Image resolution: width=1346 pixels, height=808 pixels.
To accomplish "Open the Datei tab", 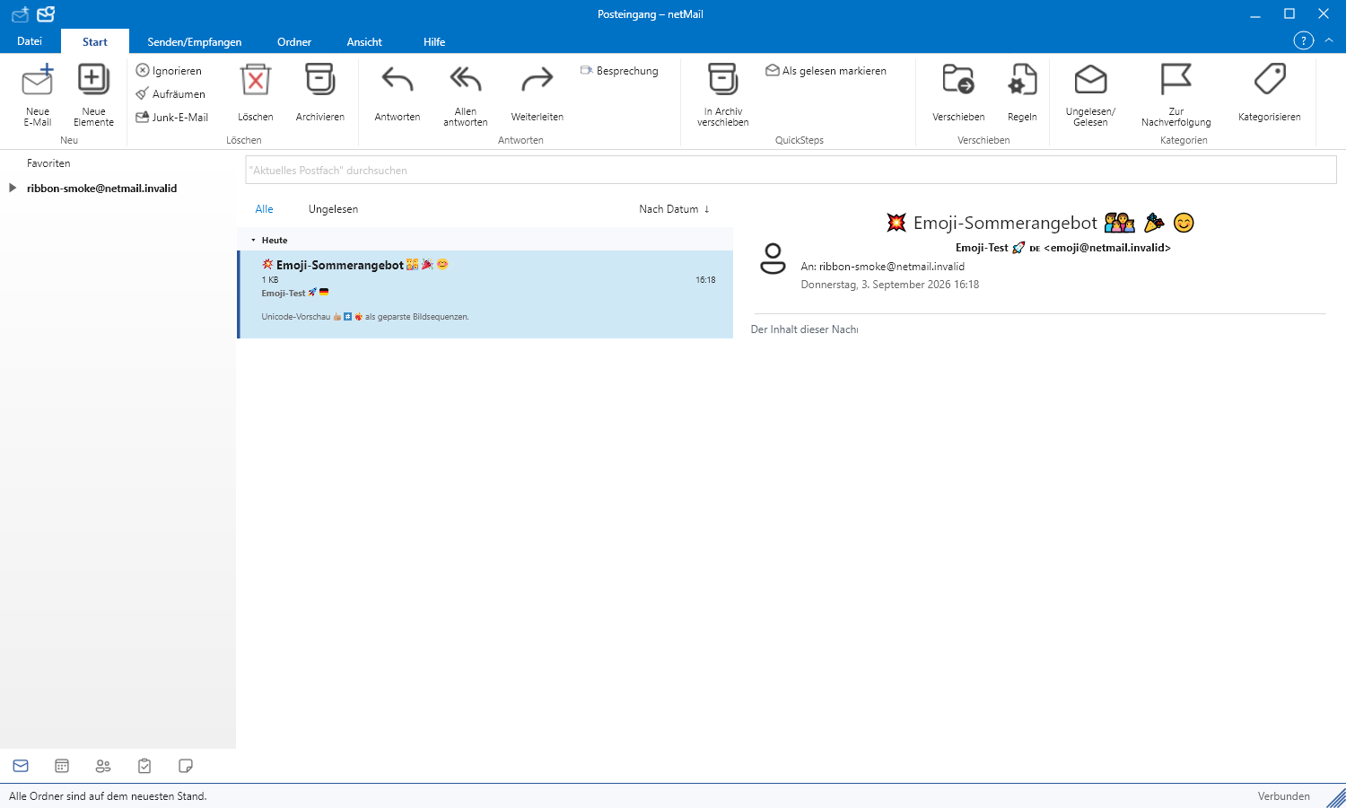I will click(x=30, y=41).
